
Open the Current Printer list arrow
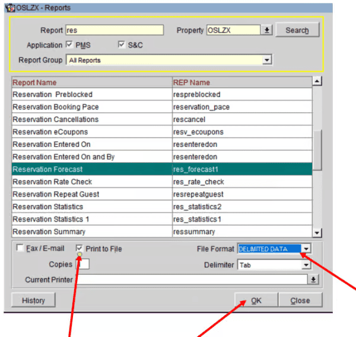coord(313,280)
